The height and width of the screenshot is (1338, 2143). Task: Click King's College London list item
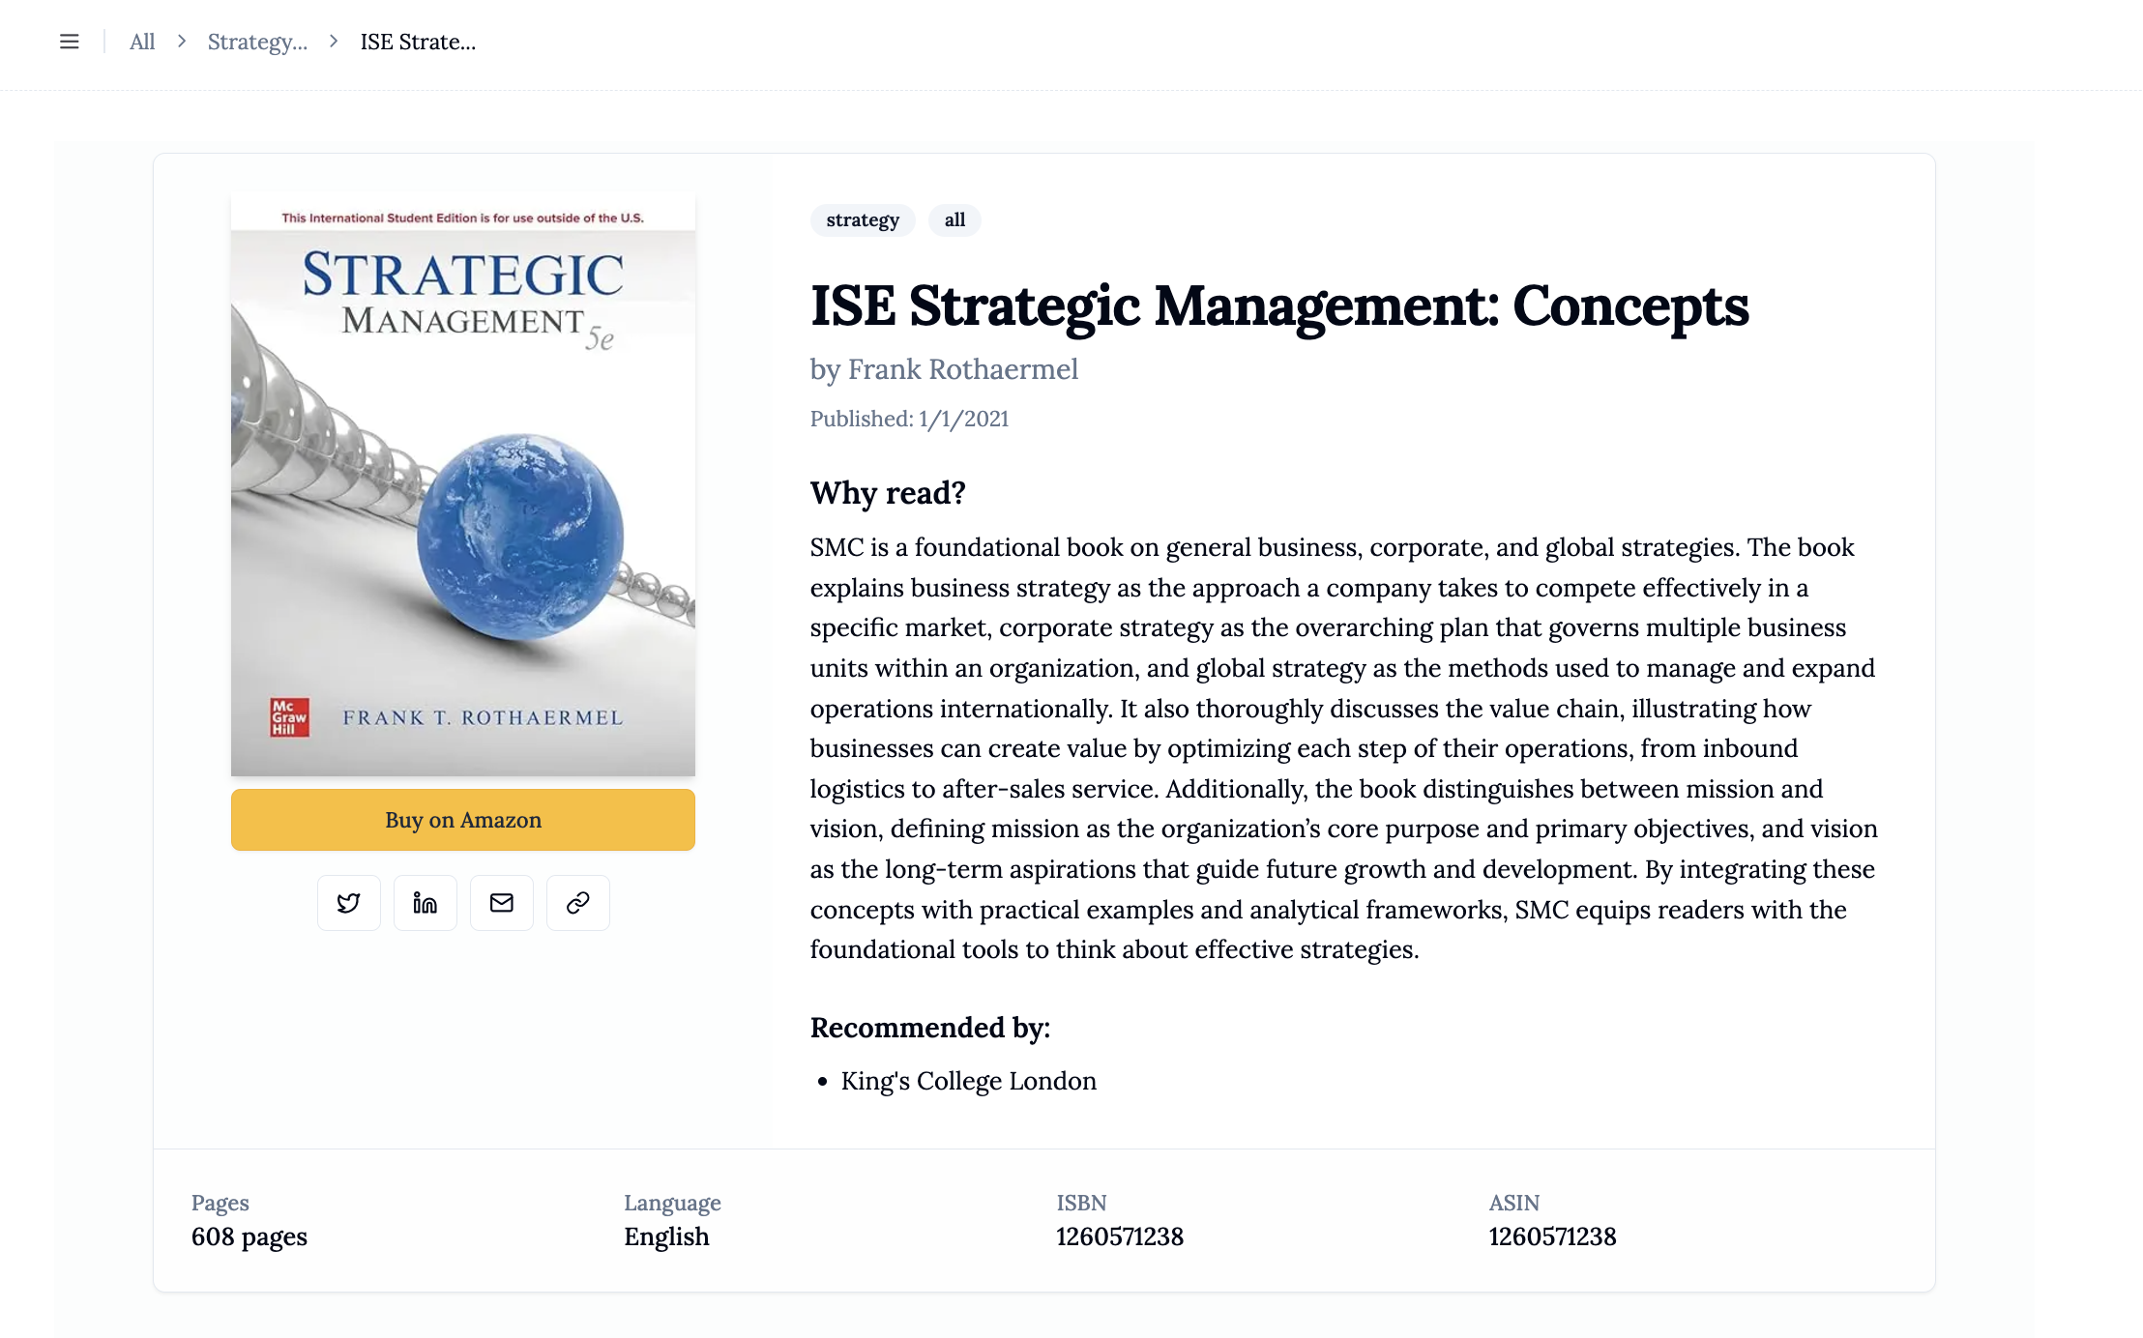pyautogui.click(x=969, y=1081)
